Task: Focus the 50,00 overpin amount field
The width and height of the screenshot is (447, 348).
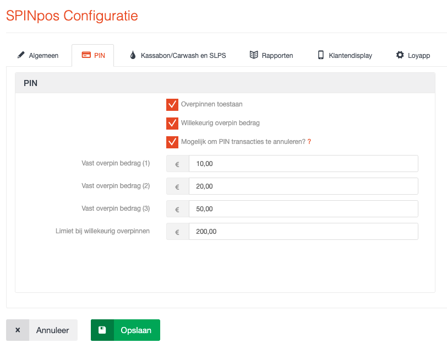Action: 304,209
